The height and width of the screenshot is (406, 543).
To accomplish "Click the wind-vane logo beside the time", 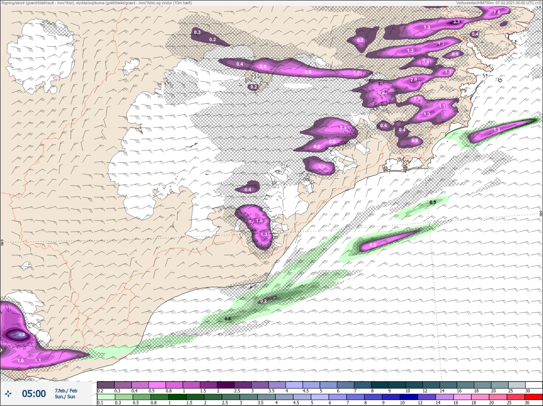I will click(8, 394).
